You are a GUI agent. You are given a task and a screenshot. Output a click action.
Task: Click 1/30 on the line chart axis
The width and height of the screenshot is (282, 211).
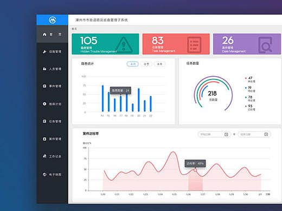click(x=246, y=194)
